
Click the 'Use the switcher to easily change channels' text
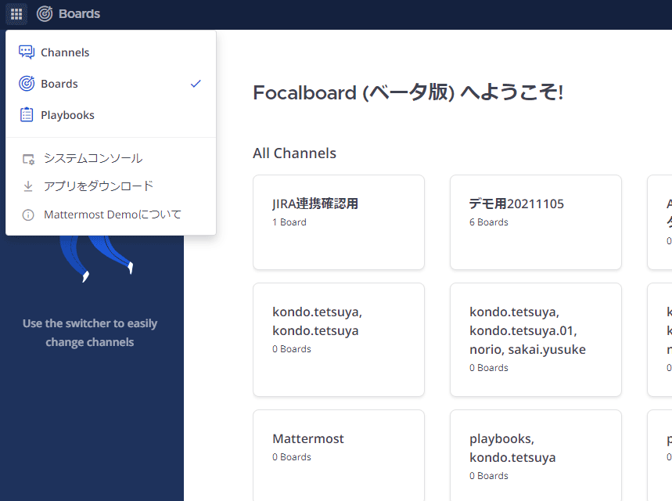(x=90, y=333)
